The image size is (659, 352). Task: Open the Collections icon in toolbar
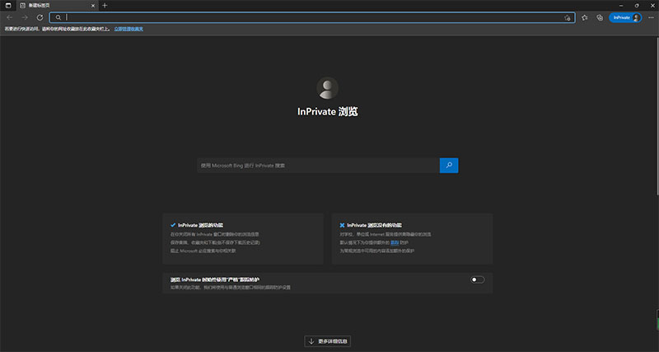tap(600, 17)
